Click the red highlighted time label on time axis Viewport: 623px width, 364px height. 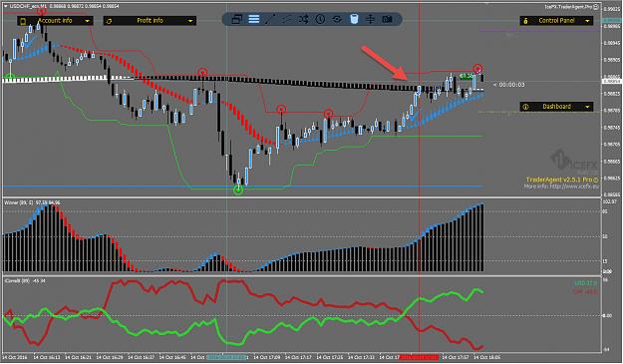point(419,357)
